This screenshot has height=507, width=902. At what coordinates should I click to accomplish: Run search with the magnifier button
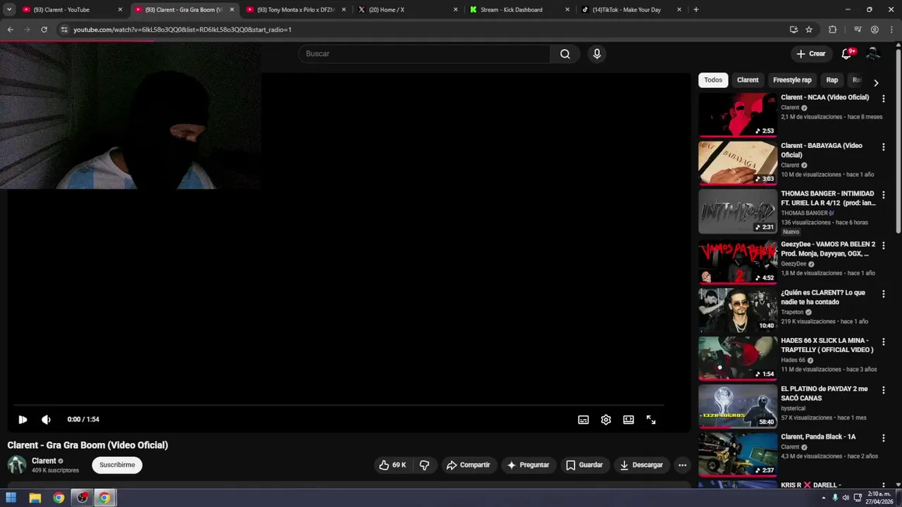pos(565,54)
